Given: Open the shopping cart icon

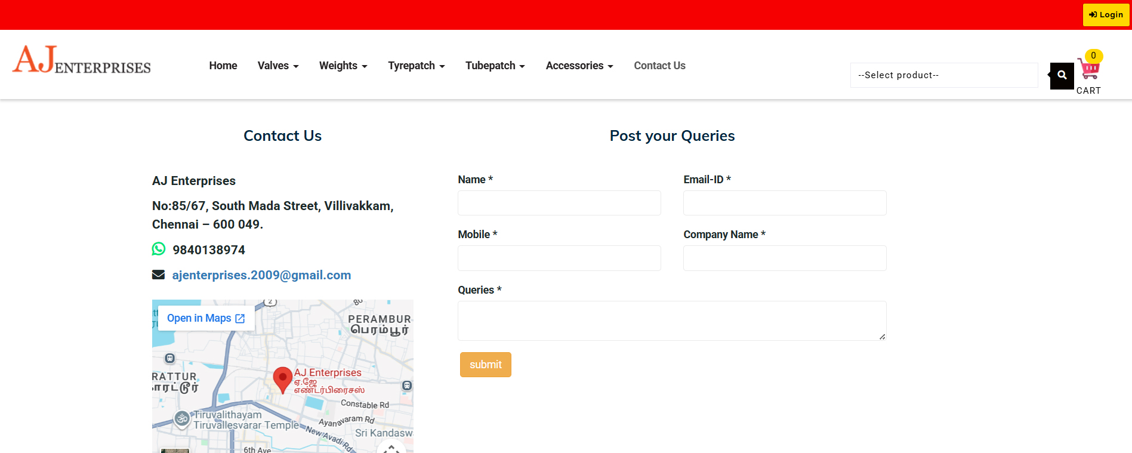Looking at the screenshot, I should point(1088,69).
